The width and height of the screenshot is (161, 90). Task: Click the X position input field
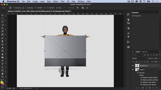(x=18, y=8)
